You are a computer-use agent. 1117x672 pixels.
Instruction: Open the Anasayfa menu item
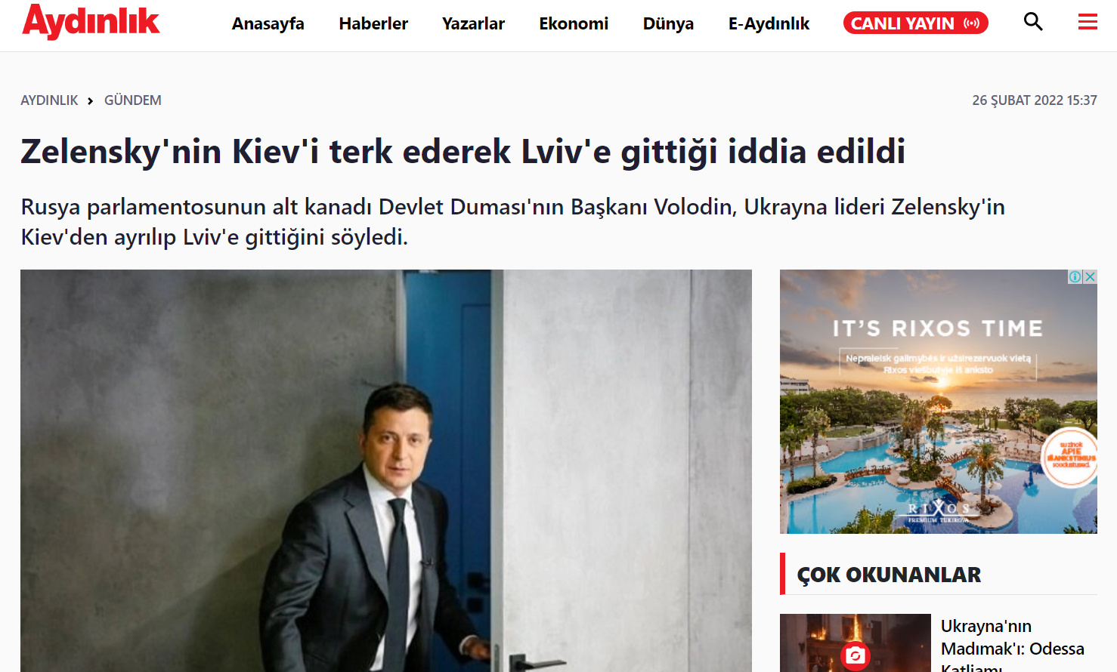pyautogui.click(x=268, y=23)
